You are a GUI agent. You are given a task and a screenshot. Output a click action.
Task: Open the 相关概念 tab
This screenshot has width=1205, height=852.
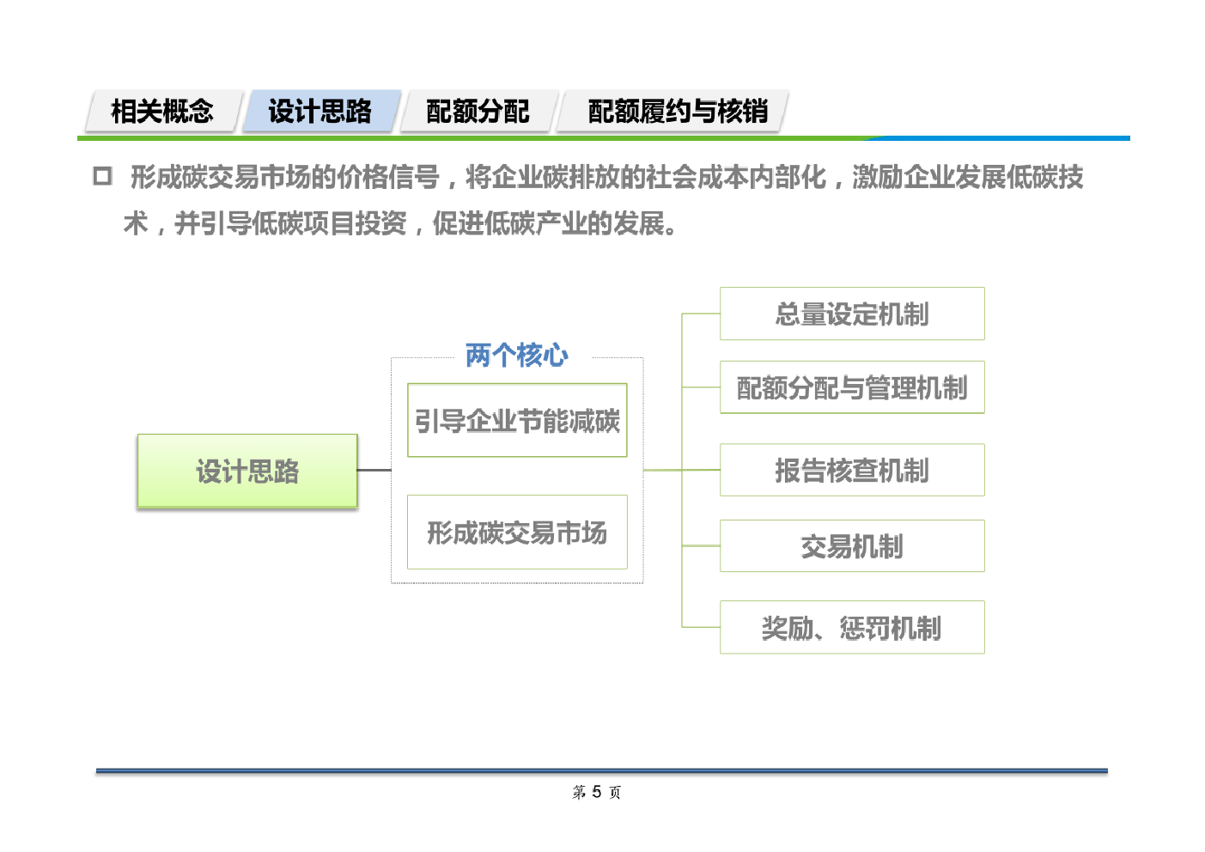[162, 112]
